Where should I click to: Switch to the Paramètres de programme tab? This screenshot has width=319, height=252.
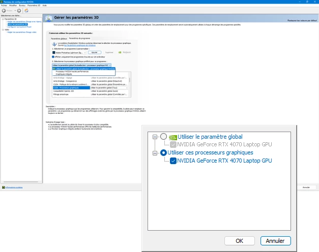(79, 38)
